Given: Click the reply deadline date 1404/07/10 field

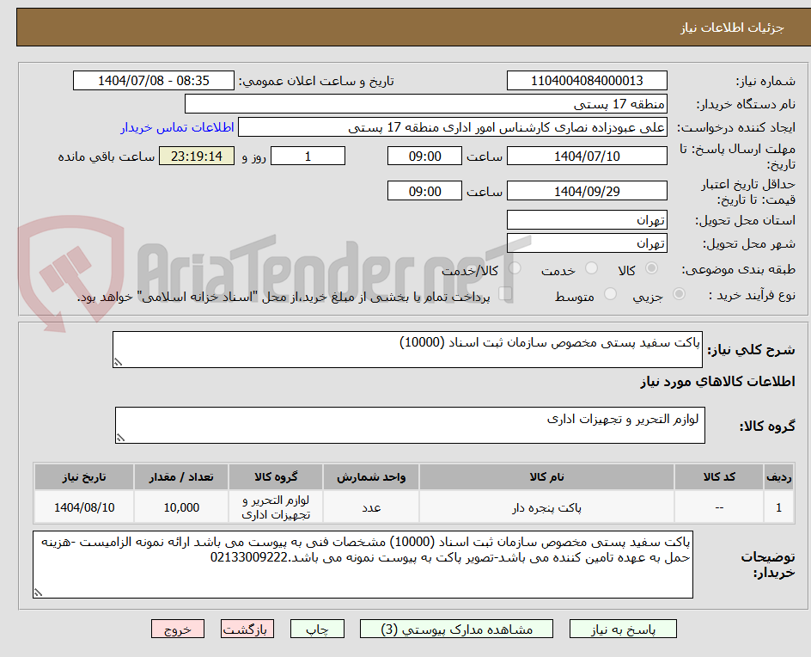Looking at the screenshot, I should pyautogui.click(x=587, y=156).
